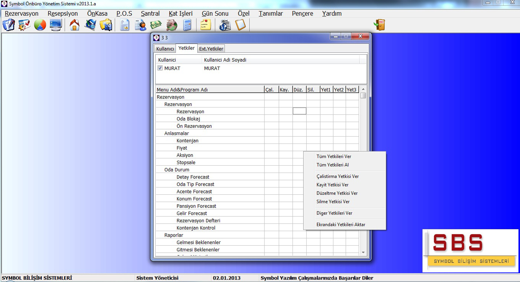Switch to the Kullanıcı tab
Screen dimensions: 520x282
click(x=165, y=49)
